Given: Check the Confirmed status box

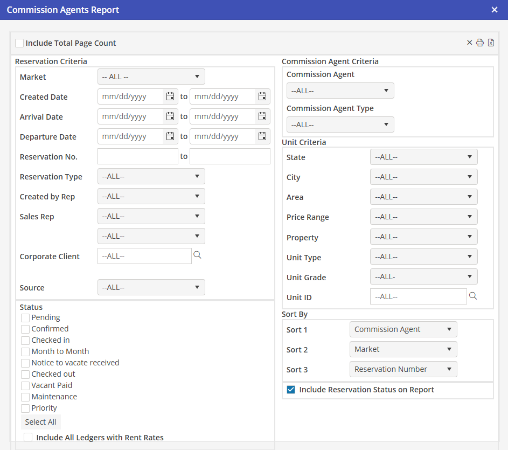Looking at the screenshot, I should click(25, 329).
